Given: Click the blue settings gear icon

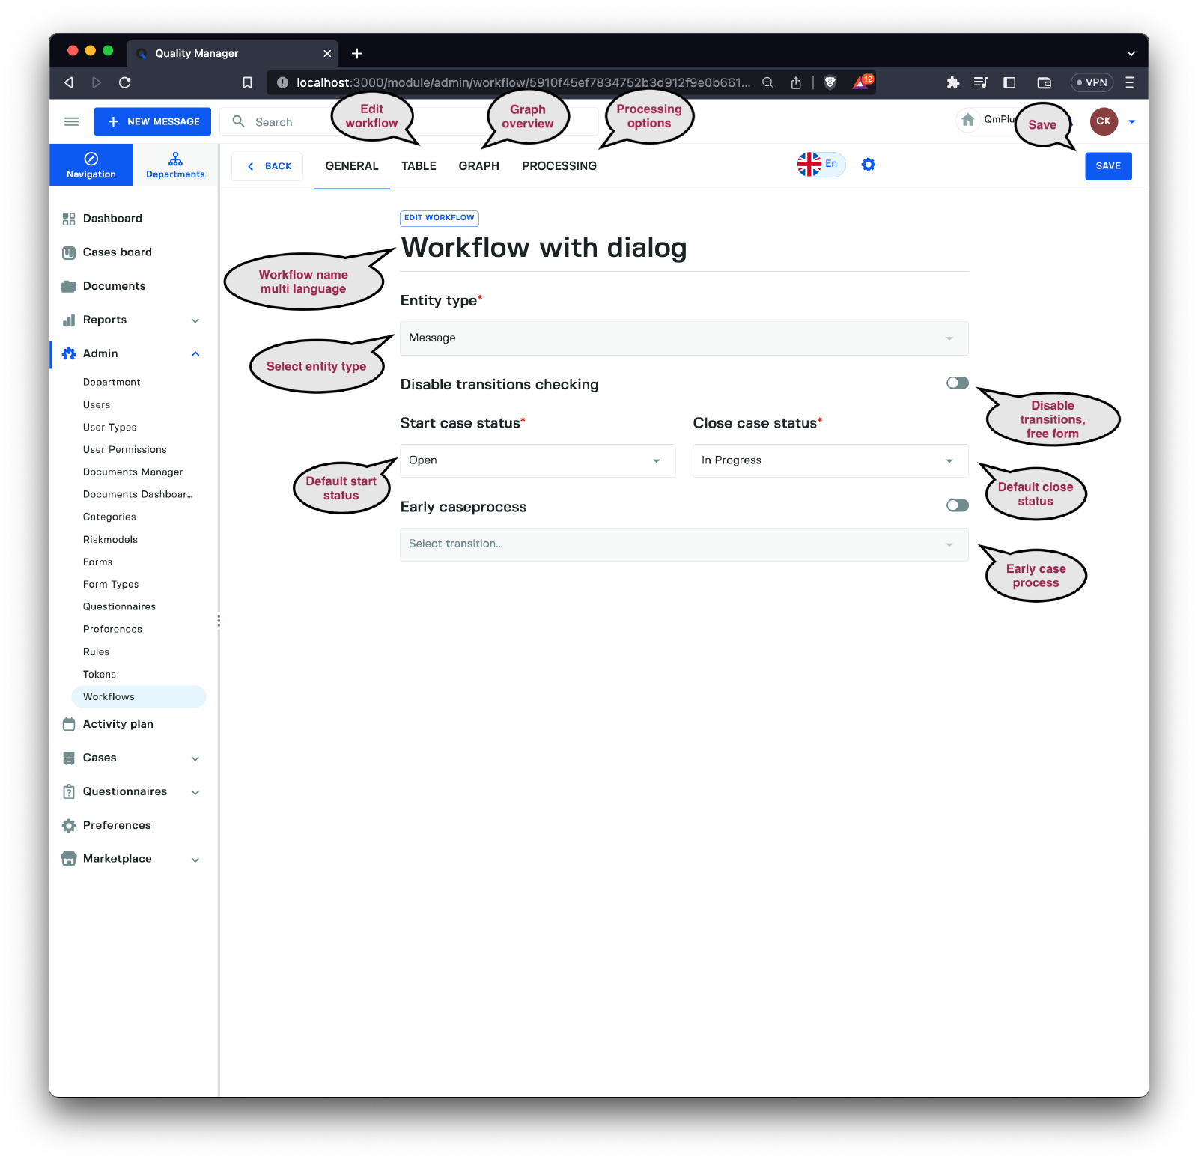Looking at the screenshot, I should pos(868,165).
